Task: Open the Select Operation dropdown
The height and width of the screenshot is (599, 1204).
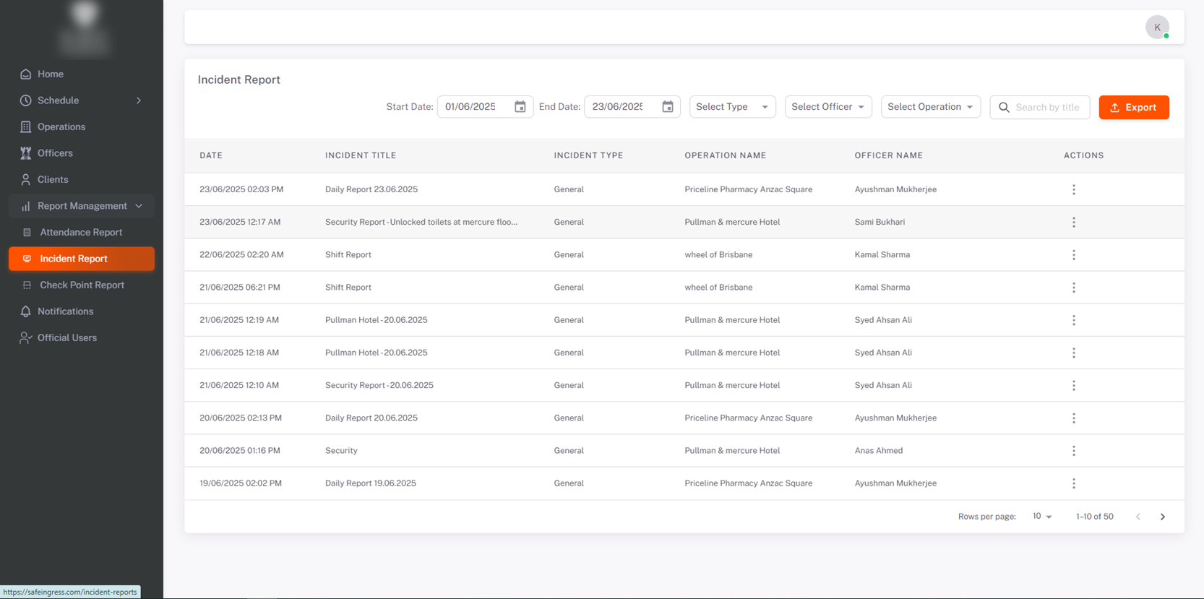Action: coord(929,107)
